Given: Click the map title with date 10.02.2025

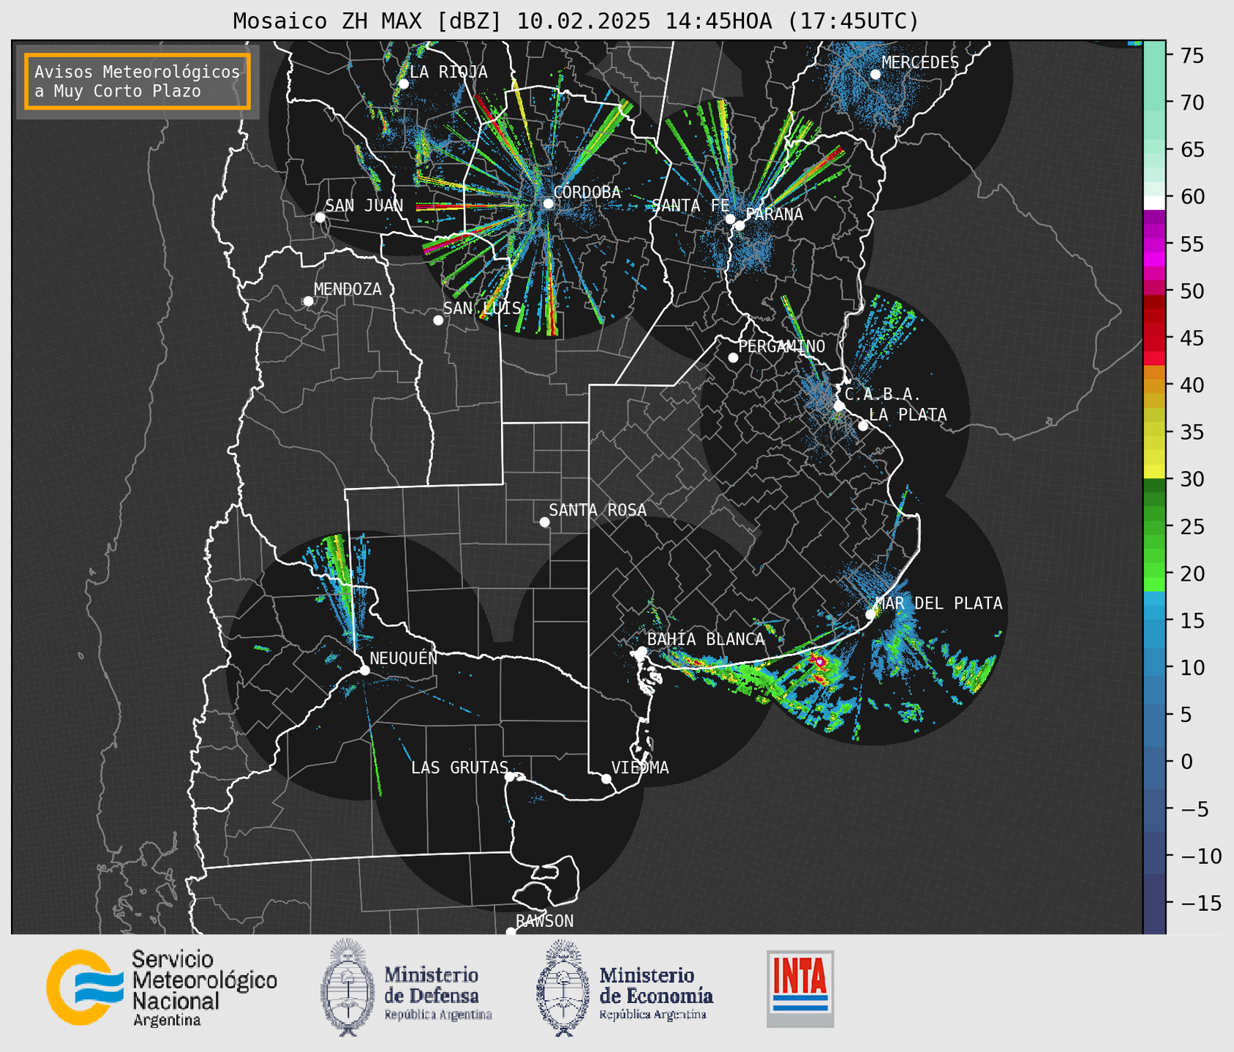Looking at the screenshot, I should (x=576, y=21).
